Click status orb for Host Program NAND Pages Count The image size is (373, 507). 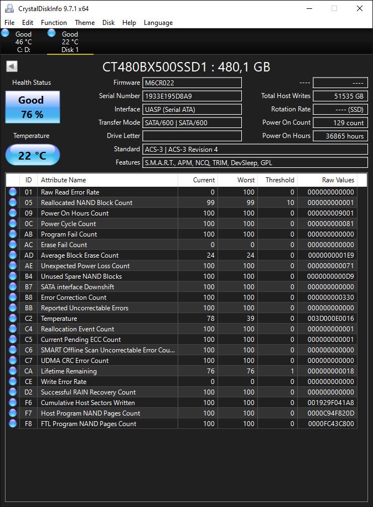pyautogui.click(x=13, y=413)
